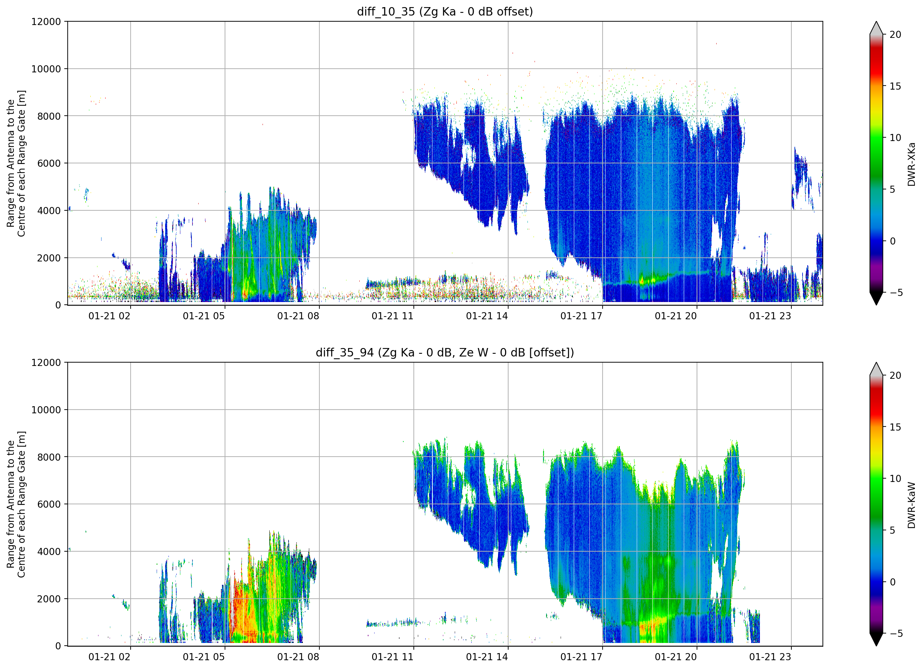
Task: Click x-tick "01-21 02" under diff_35_94 plot
Action: pos(110,657)
